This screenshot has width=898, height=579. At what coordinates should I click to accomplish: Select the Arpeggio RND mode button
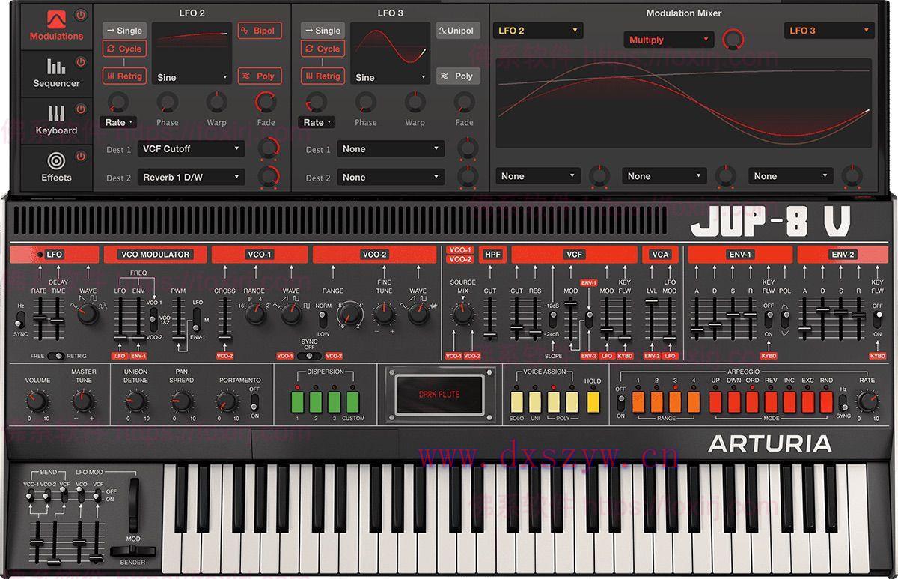click(826, 401)
